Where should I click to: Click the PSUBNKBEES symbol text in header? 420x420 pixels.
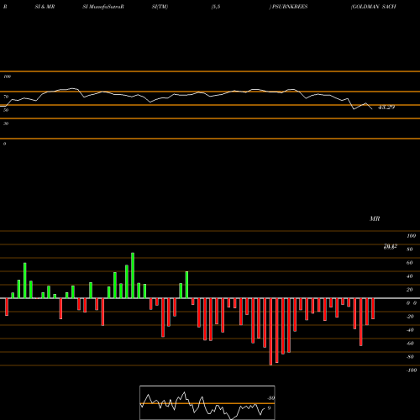pyautogui.click(x=290, y=7)
